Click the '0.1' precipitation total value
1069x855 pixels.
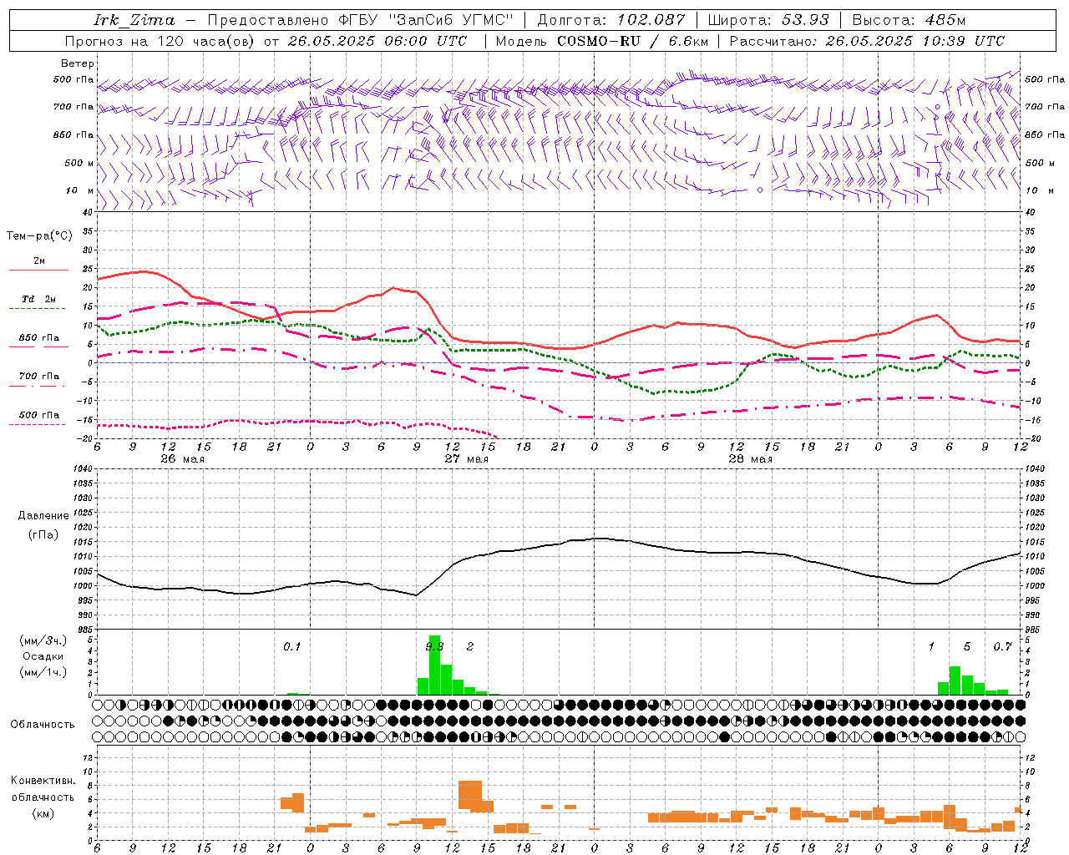[291, 647]
